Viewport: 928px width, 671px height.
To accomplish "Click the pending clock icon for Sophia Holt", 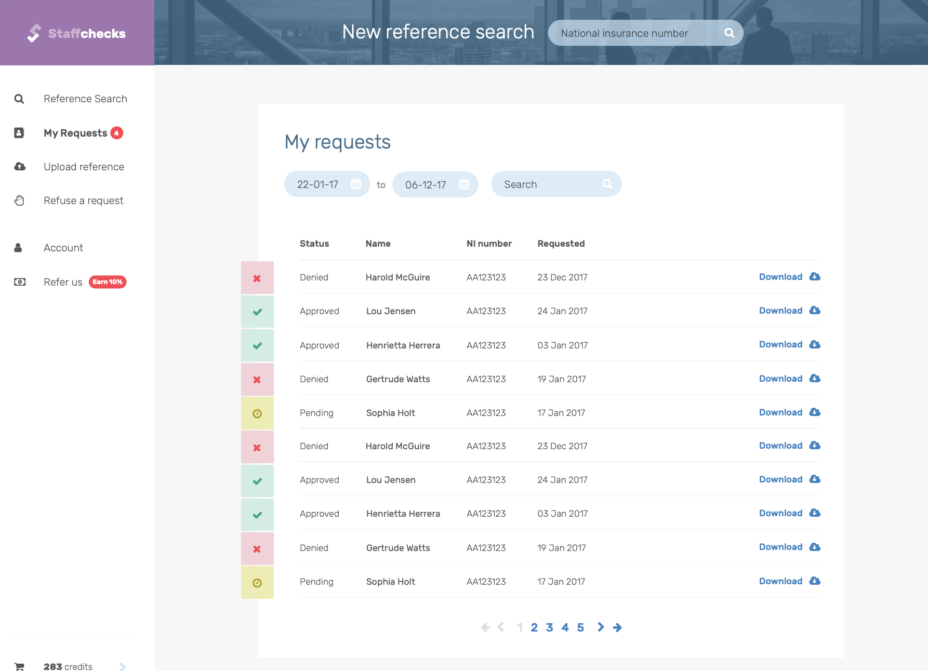I will [257, 414].
